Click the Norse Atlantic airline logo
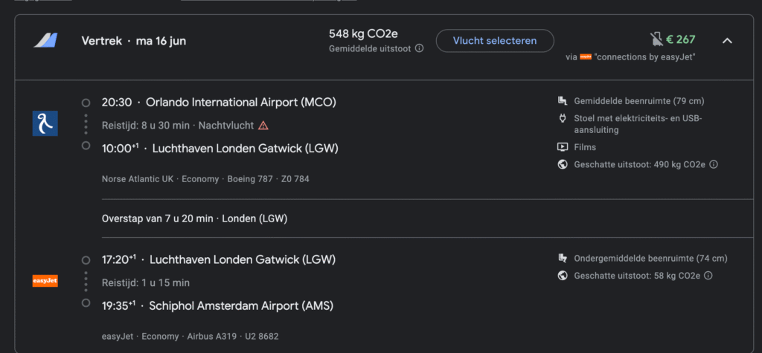This screenshot has height=353, width=762. coord(45,123)
